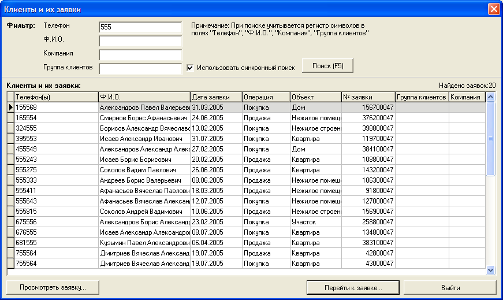Screen dimensions: 503x300
Task: Select phone cell 555333
Action: 56,180
